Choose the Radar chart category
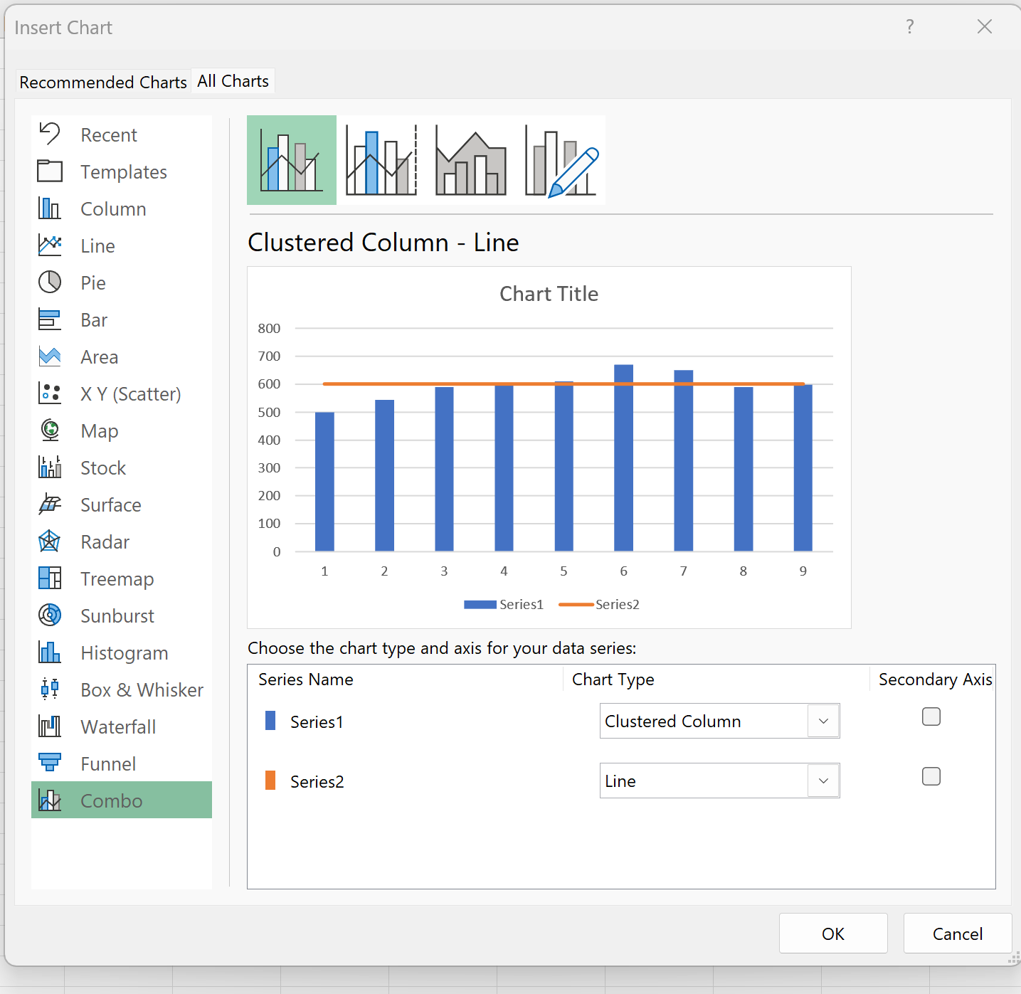The image size is (1021, 994). pos(105,542)
